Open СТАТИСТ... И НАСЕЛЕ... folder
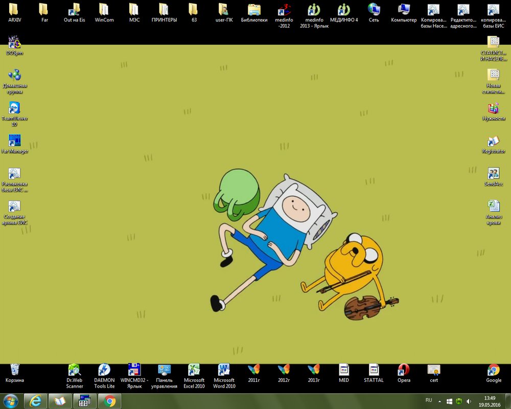Screen dimensions: 511x409 coord(494,49)
